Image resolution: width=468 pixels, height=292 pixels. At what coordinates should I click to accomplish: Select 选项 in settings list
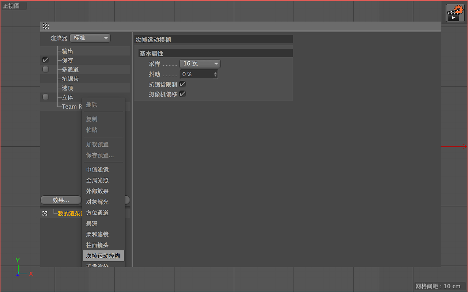67,88
